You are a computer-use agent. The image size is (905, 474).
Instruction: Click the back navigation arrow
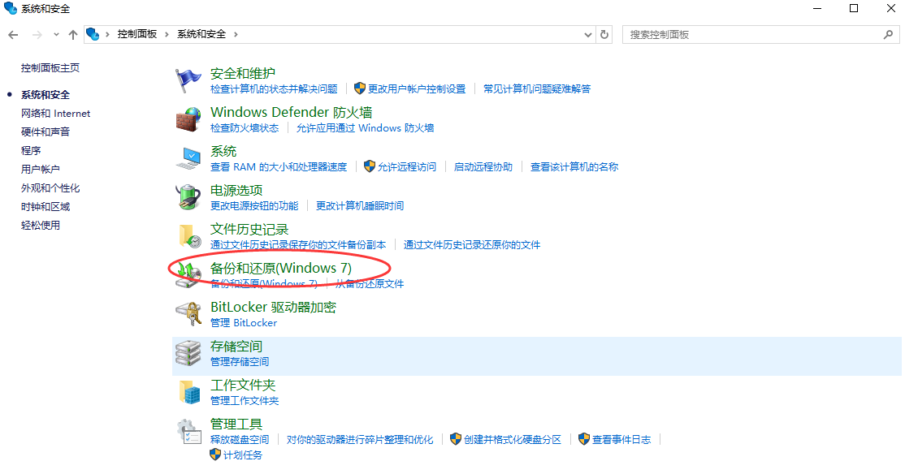(x=15, y=34)
